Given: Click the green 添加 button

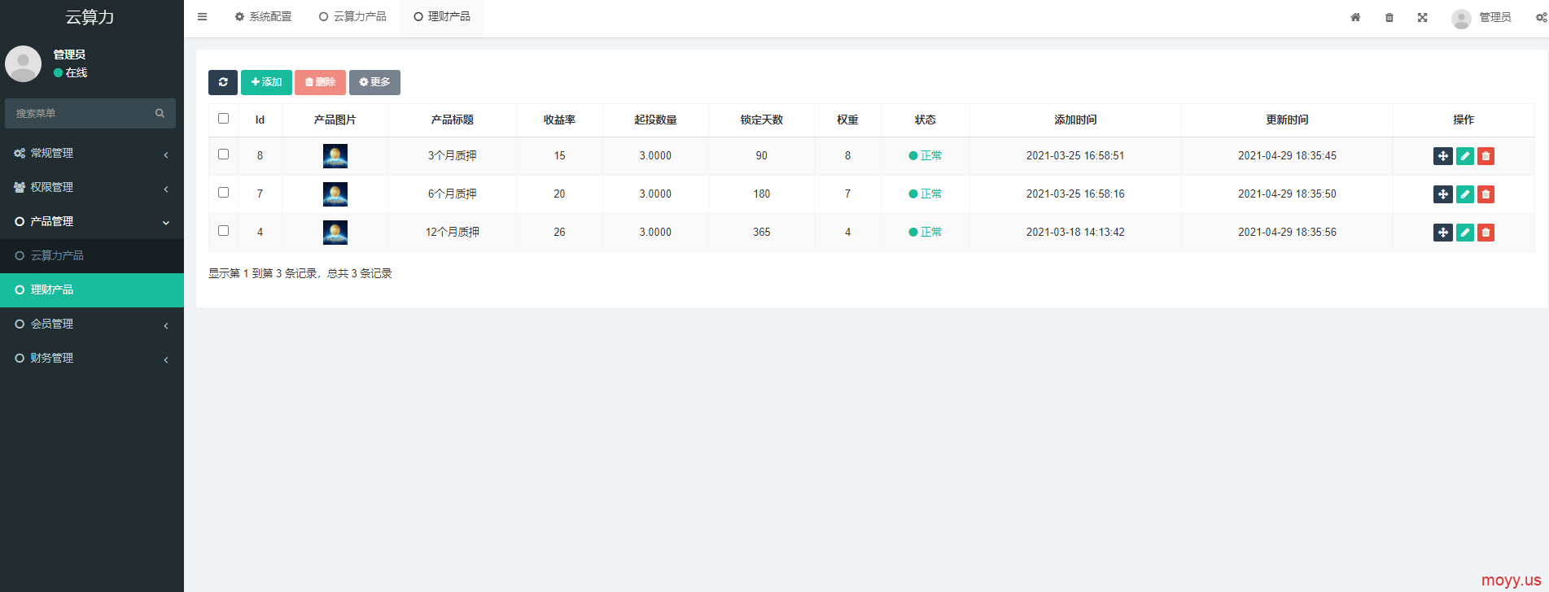Looking at the screenshot, I should point(266,82).
